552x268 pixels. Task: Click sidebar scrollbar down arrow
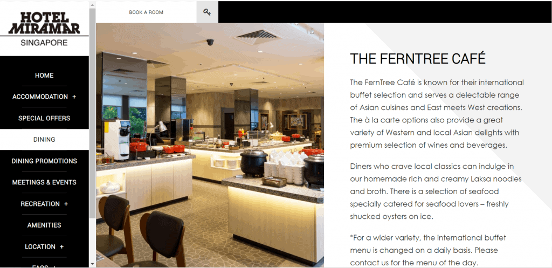click(x=92, y=264)
